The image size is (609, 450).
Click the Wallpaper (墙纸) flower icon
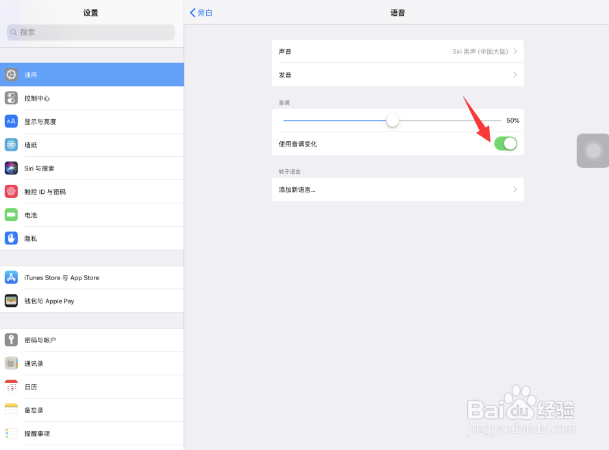click(x=11, y=145)
